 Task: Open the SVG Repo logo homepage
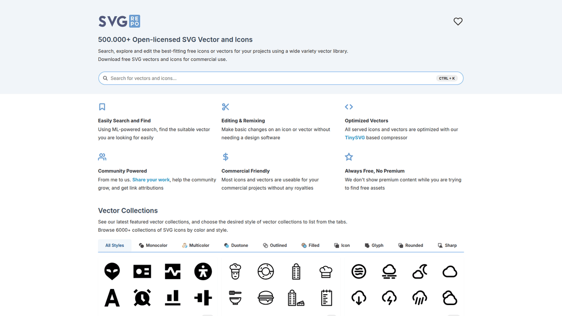tap(119, 21)
